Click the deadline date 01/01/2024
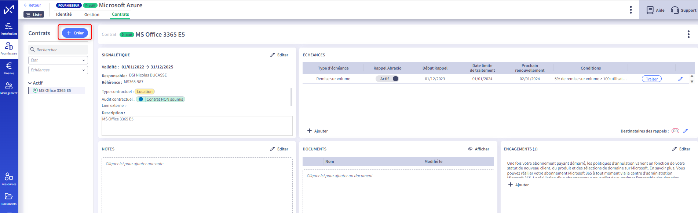The width and height of the screenshot is (698, 213). click(x=482, y=79)
